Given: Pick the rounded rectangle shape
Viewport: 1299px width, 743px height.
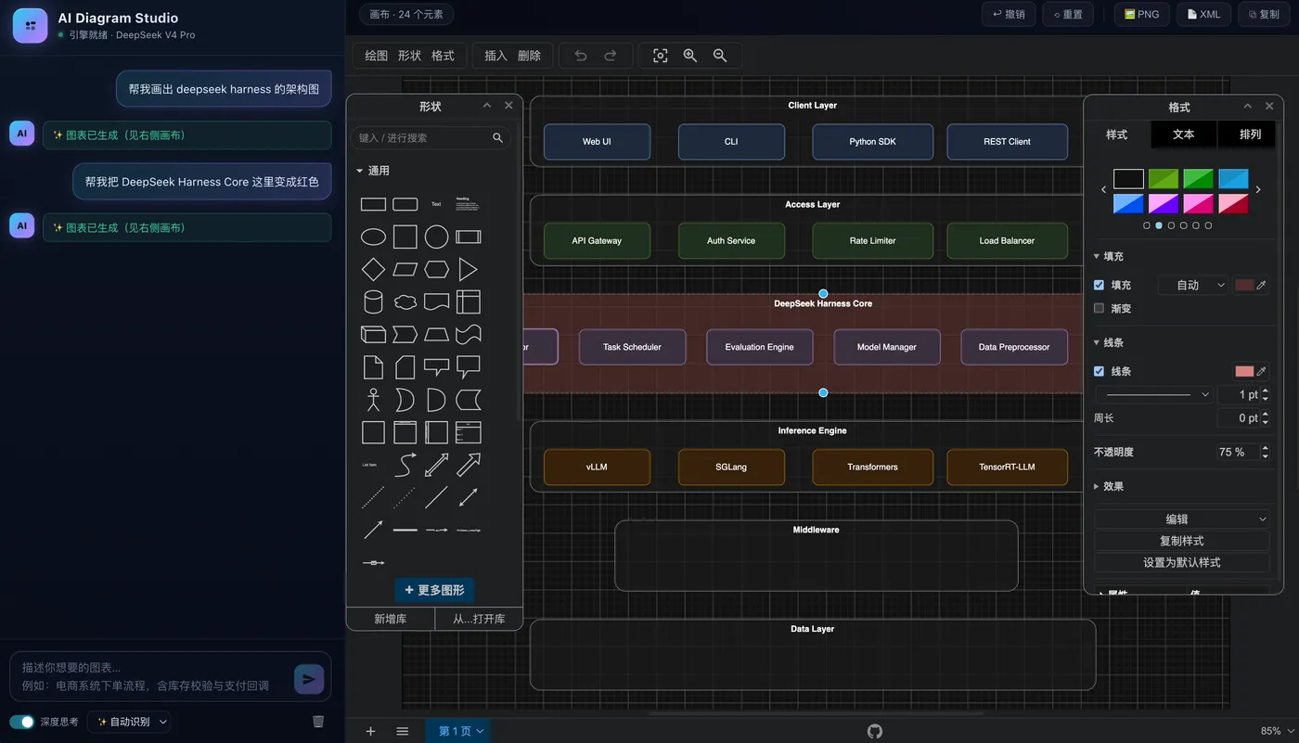Looking at the screenshot, I should 405,204.
